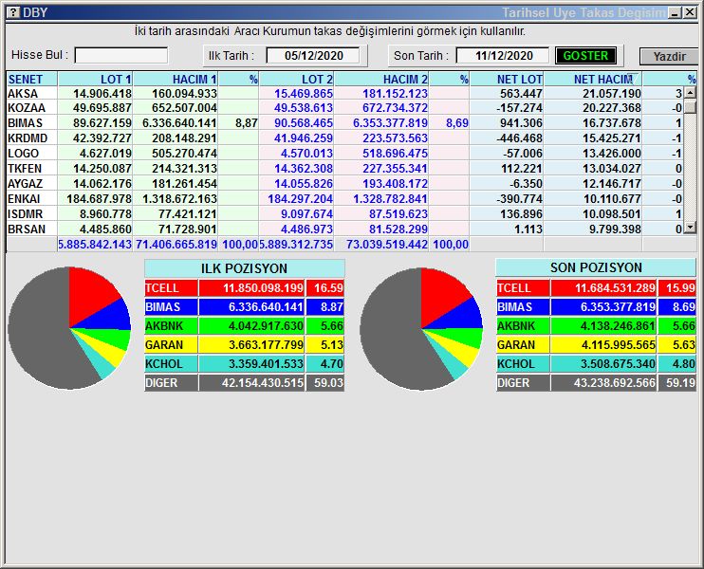Click the Ilk Tarih date field
Screen dimensions: 704x569
click(313, 56)
